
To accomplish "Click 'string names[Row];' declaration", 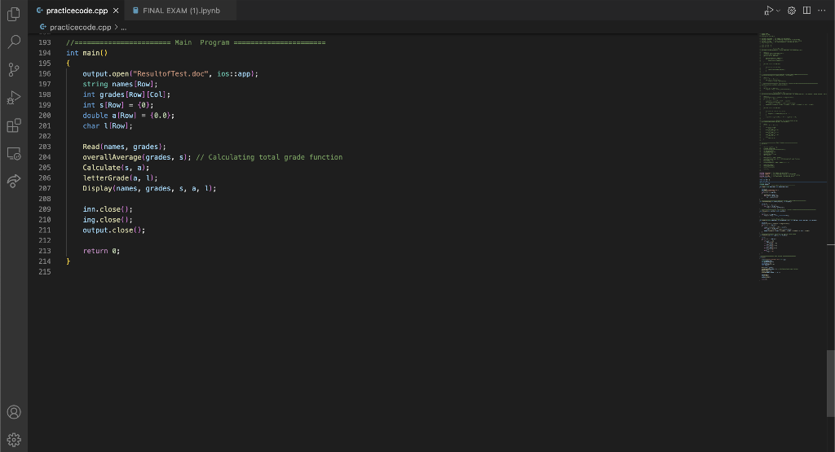I will [121, 84].
